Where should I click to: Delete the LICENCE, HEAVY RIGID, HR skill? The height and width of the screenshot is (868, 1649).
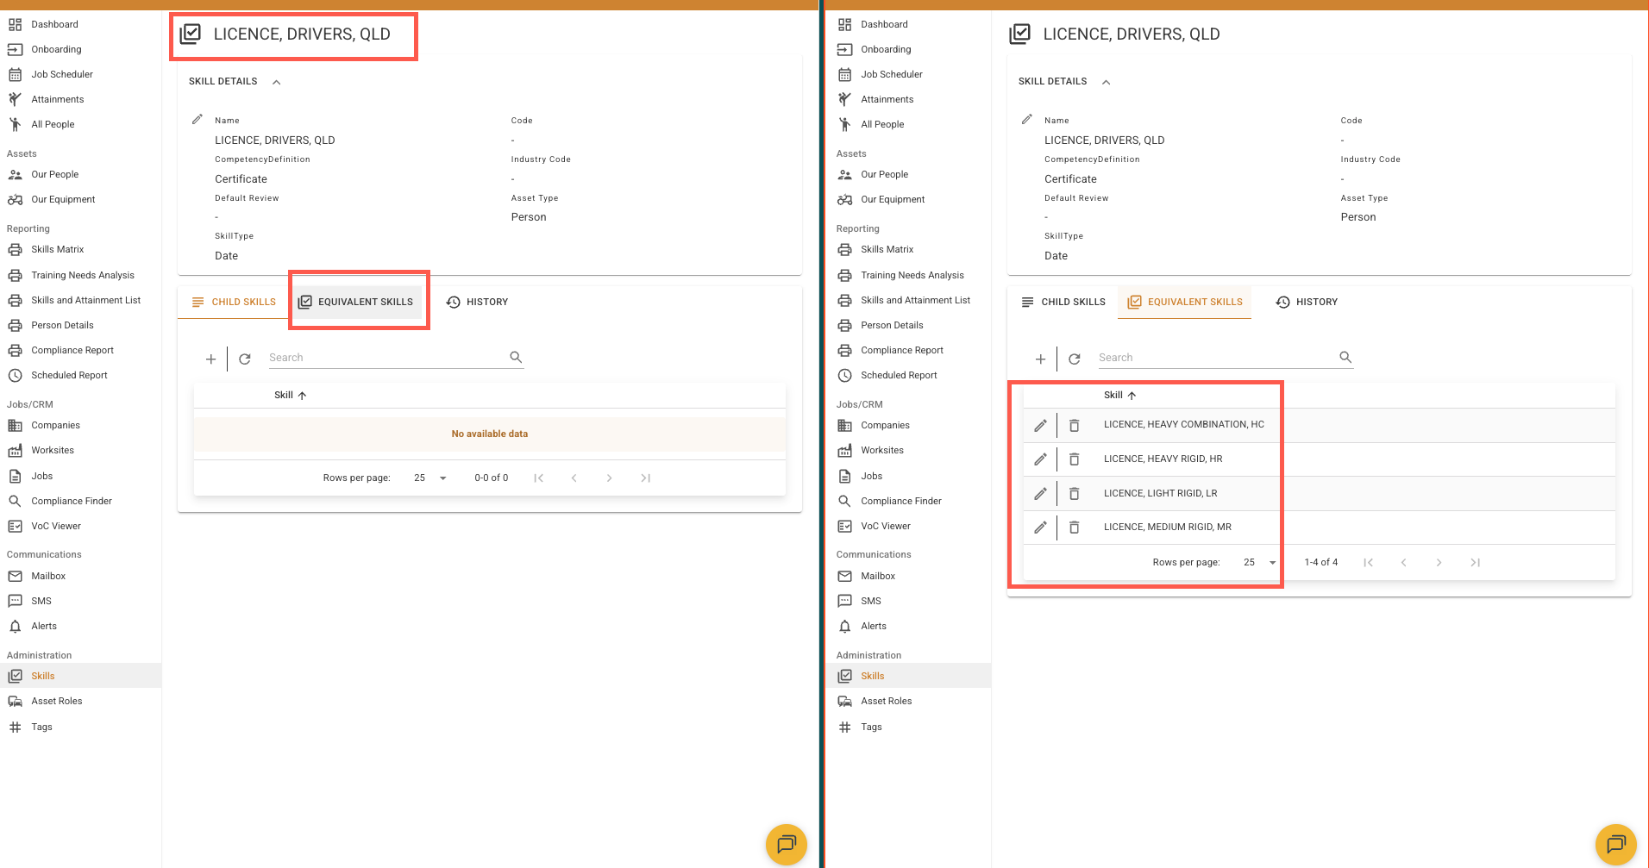1074,459
